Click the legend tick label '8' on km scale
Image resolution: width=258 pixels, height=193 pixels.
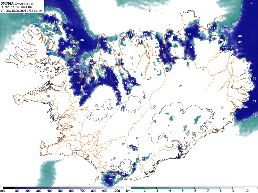221,191
